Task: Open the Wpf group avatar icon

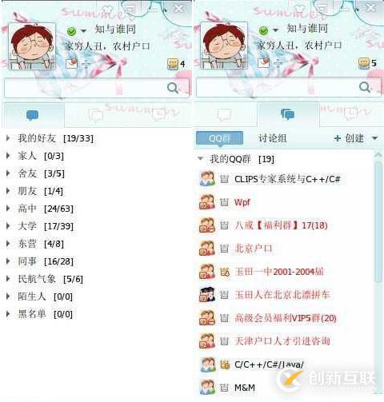Action: click(207, 202)
